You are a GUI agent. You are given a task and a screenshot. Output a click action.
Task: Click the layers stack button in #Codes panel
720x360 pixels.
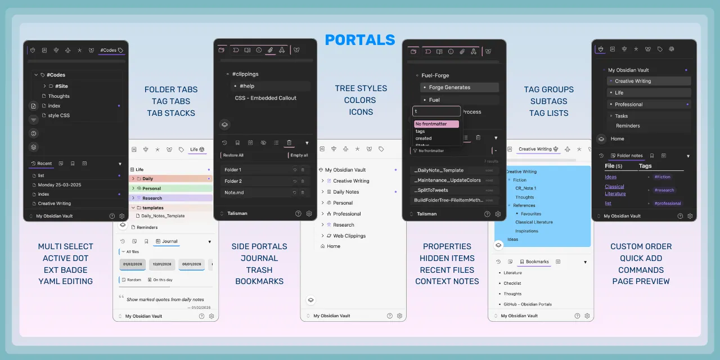tap(34, 147)
